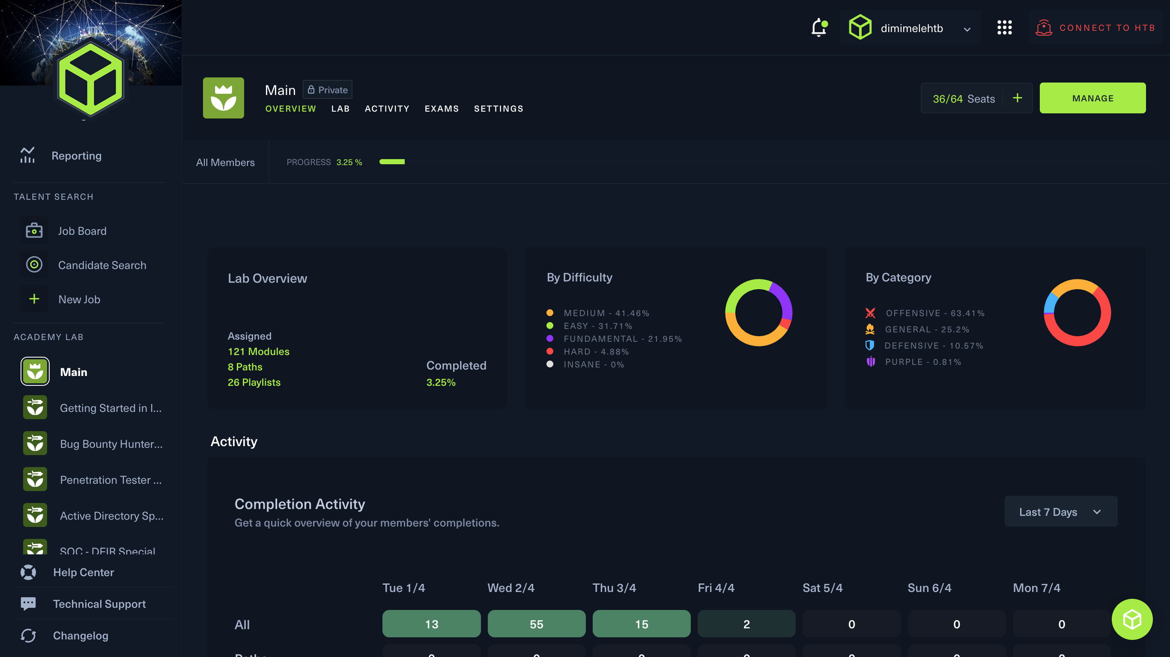Click the By Category donut chart
The width and height of the screenshot is (1170, 657).
[1077, 313]
